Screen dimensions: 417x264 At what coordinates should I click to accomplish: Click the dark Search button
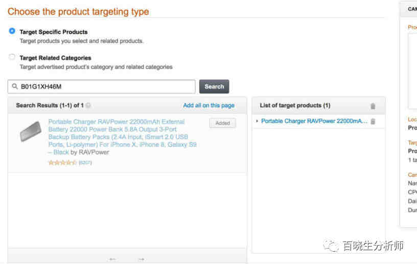pyautogui.click(x=214, y=86)
